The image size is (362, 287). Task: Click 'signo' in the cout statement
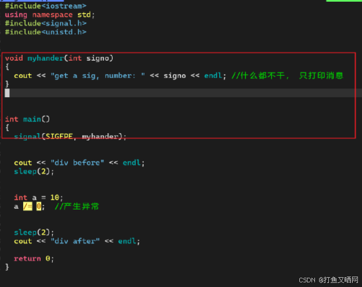(x=175, y=76)
